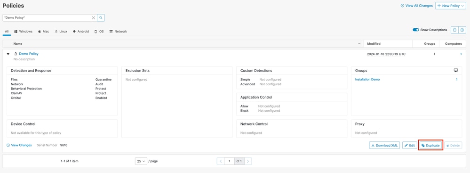Click the Device Control panel title

coord(23,124)
